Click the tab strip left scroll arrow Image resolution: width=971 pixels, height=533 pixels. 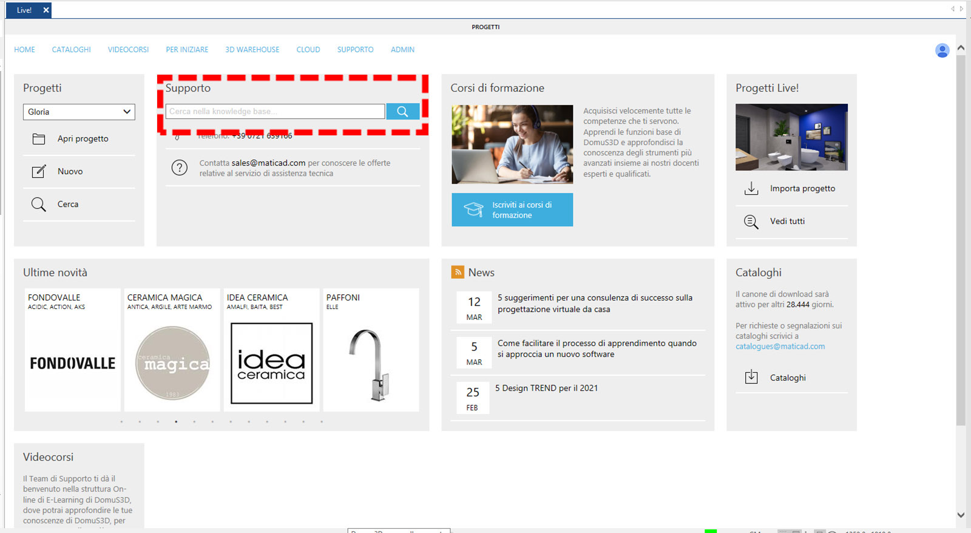tap(953, 8)
